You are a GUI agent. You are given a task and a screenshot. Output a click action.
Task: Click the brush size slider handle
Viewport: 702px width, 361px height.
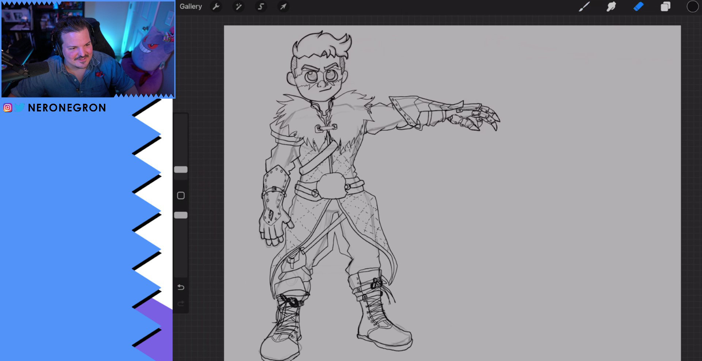(181, 170)
